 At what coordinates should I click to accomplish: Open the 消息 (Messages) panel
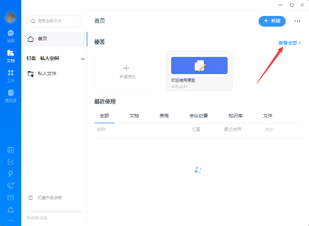[10, 36]
